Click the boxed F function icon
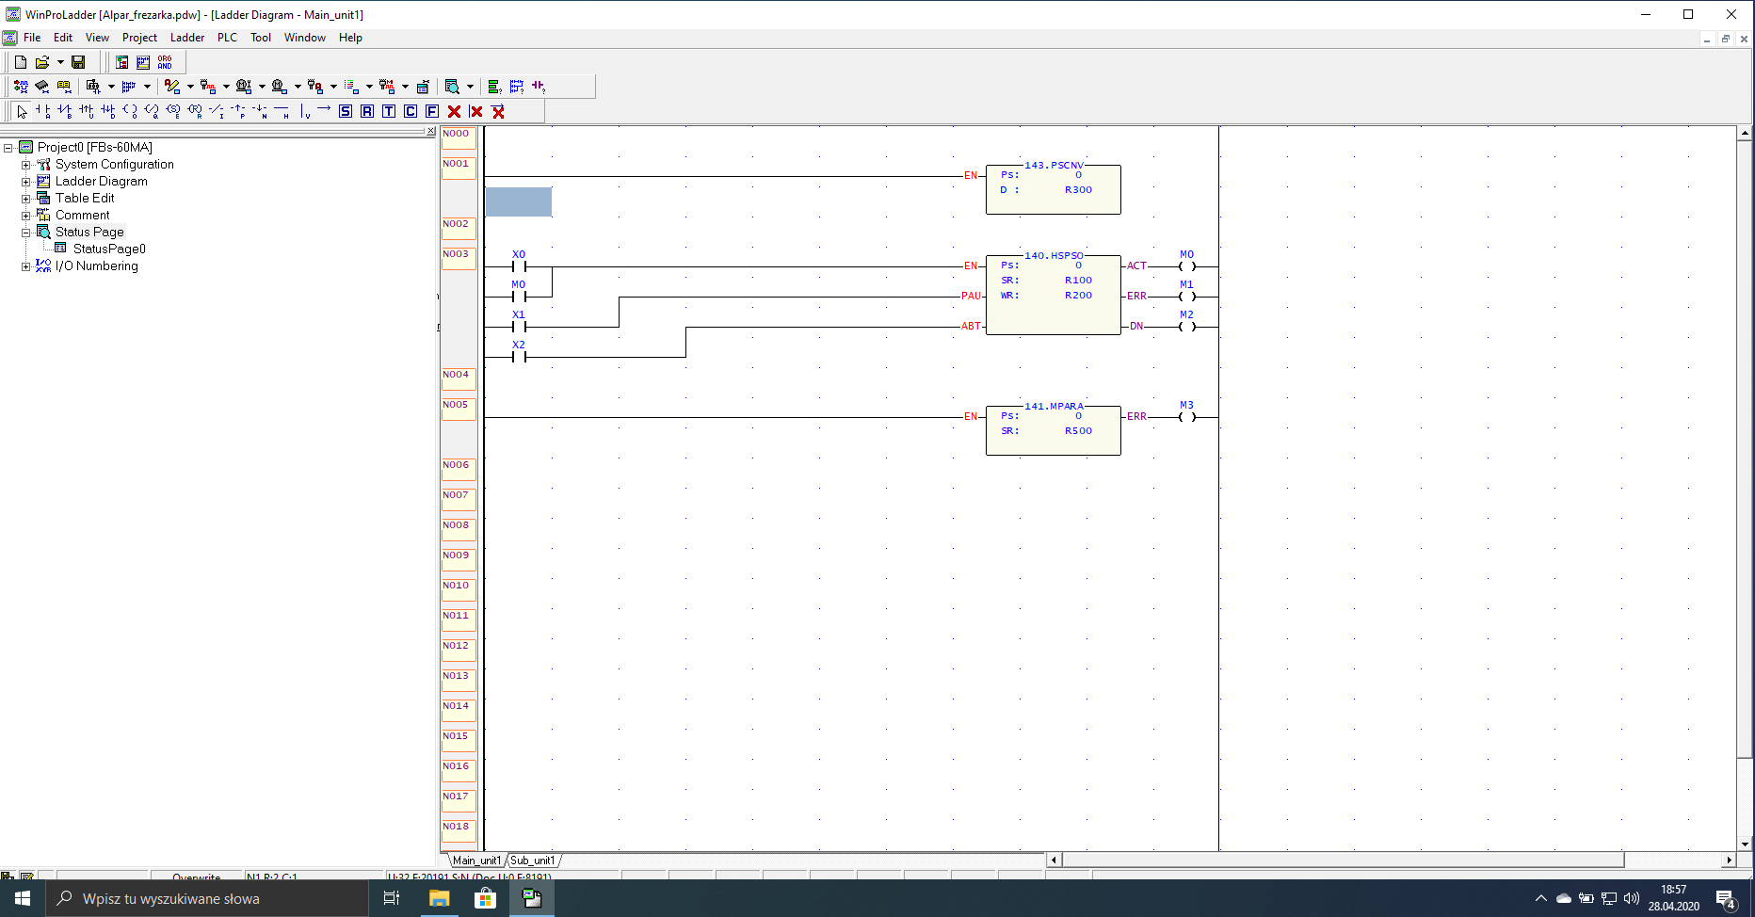The height and width of the screenshot is (917, 1755). [x=432, y=111]
